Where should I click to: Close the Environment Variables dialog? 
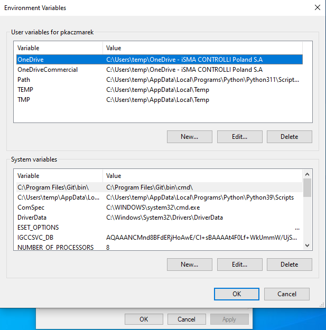pyautogui.click(x=317, y=8)
